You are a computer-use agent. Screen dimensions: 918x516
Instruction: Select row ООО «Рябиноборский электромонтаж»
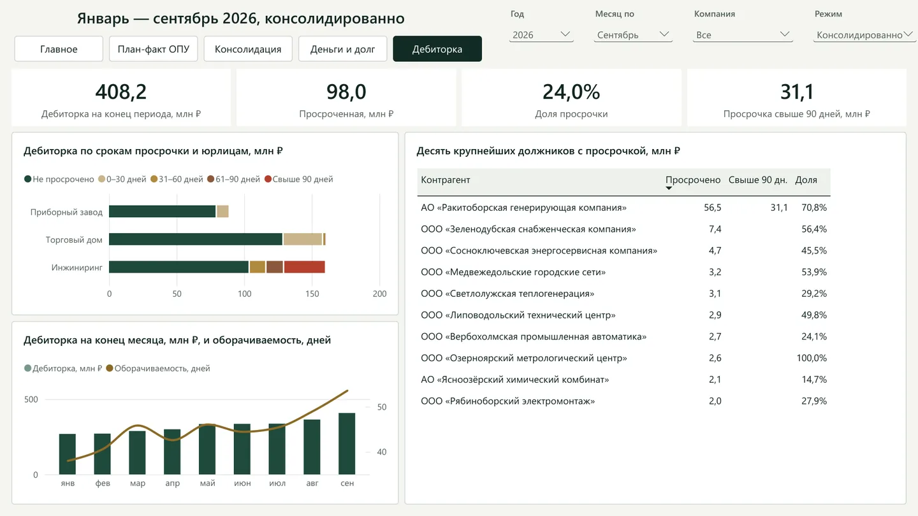[623, 401]
